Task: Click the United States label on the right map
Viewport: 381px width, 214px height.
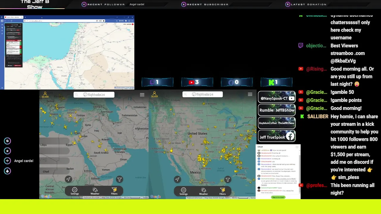Action: click(x=197, y=133)
